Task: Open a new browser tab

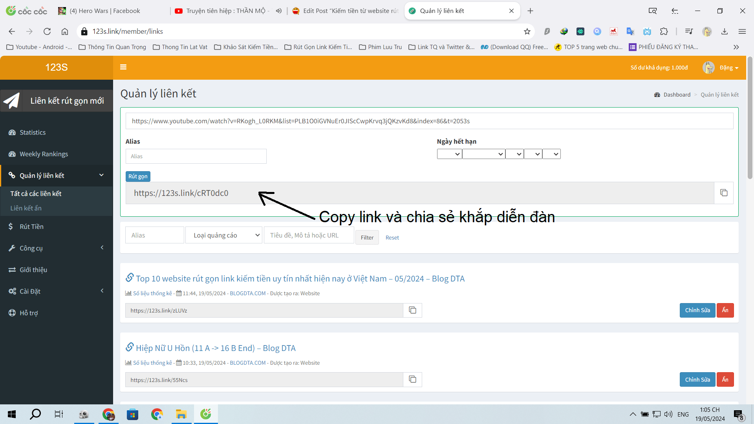Action: coord(530,11)
